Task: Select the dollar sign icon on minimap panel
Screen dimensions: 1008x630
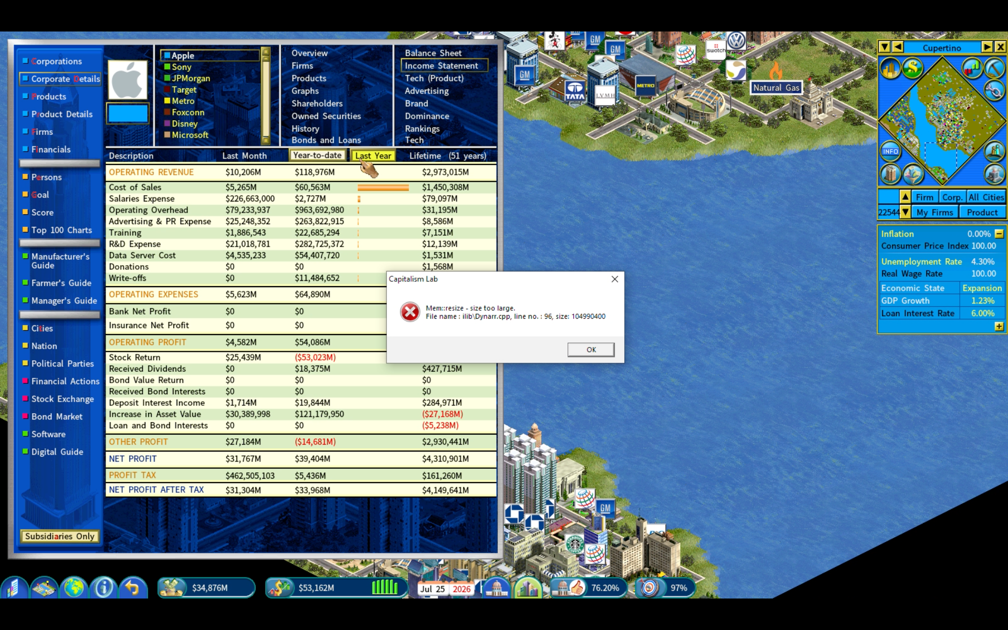Action: point(912,68)
